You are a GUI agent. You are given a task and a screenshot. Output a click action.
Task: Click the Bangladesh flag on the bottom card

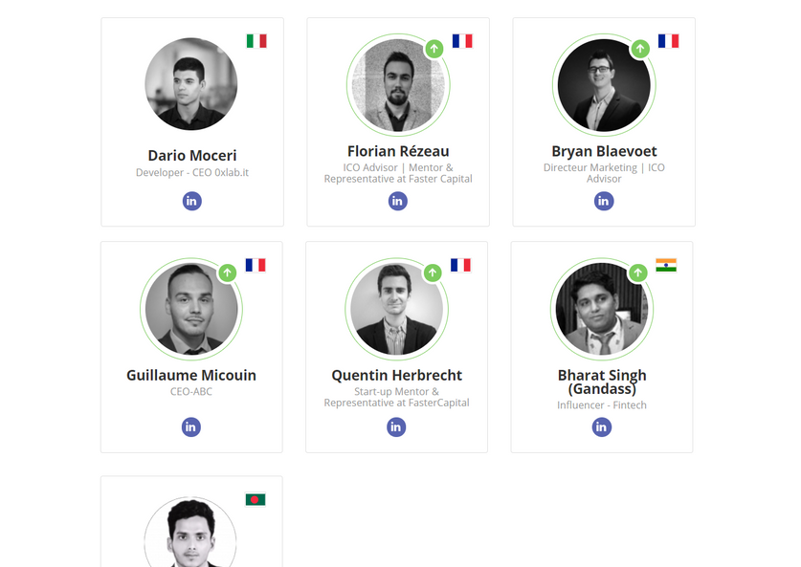click(x=256, y=499)
